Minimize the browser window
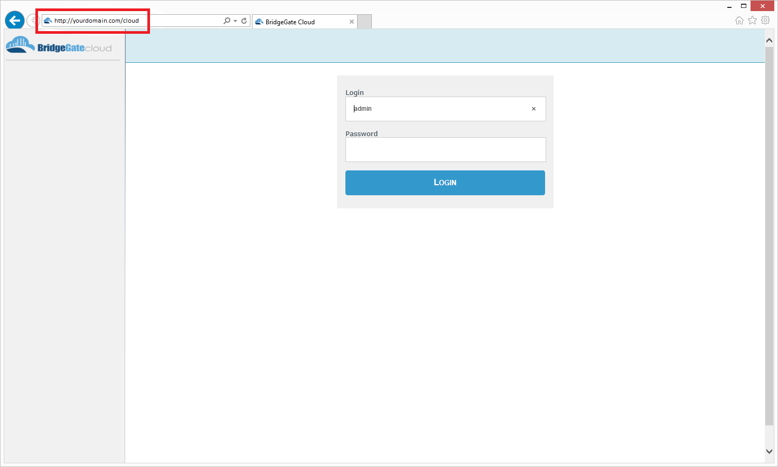778x467 pixels. [x=729, y=6]
